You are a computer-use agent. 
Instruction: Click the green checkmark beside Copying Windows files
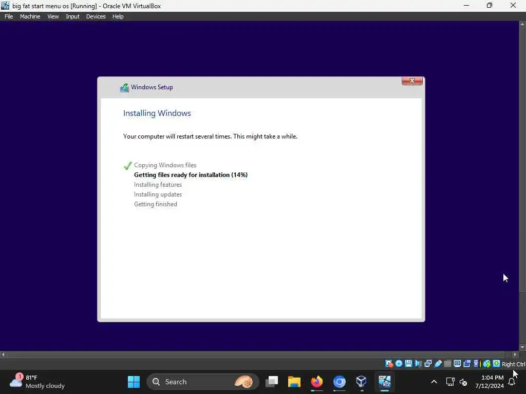127,166
